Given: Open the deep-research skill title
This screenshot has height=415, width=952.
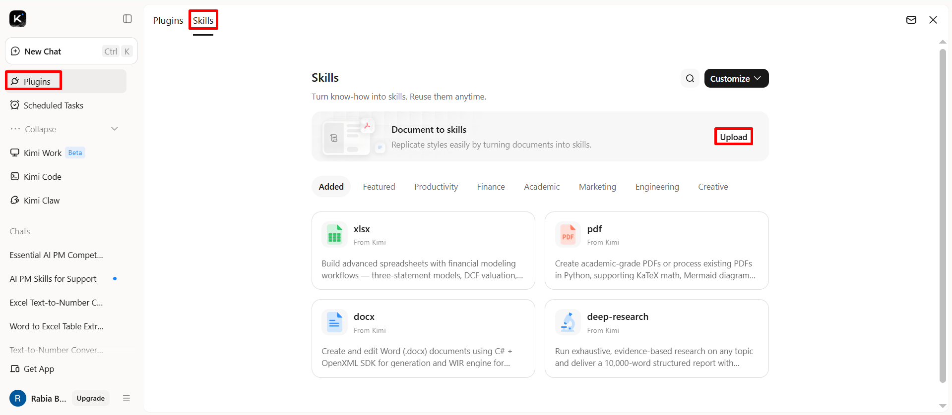Looking at the screenshot, I should [618, 316].
